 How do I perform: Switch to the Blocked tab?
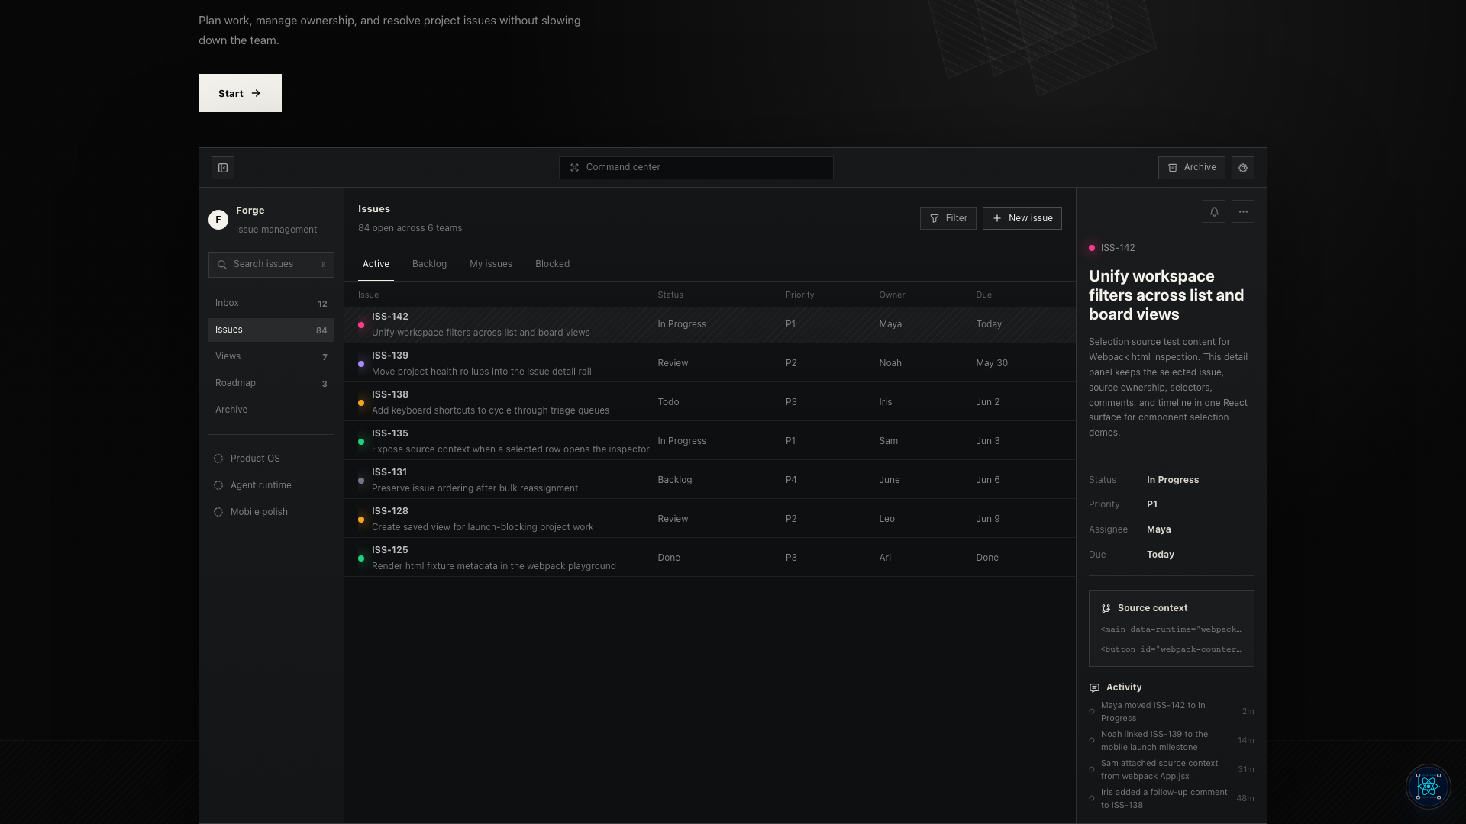point(552,264)
